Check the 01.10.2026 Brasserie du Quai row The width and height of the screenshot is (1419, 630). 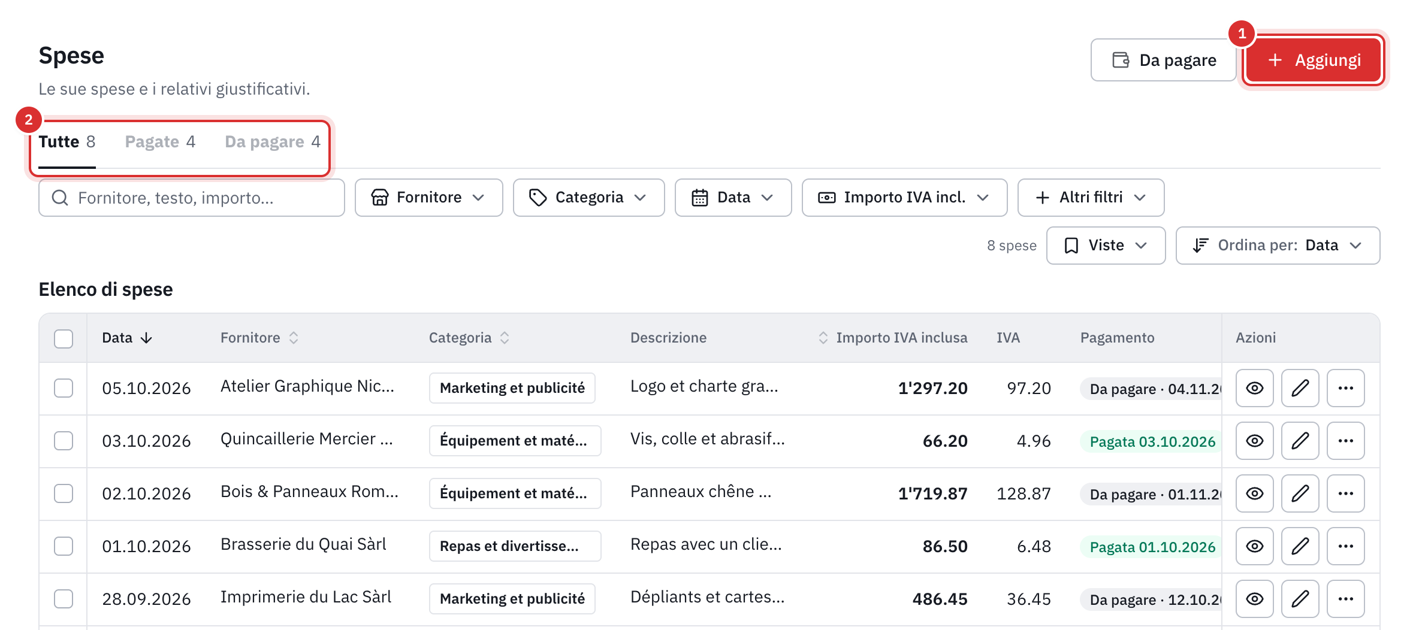click(x=64, y=546)
